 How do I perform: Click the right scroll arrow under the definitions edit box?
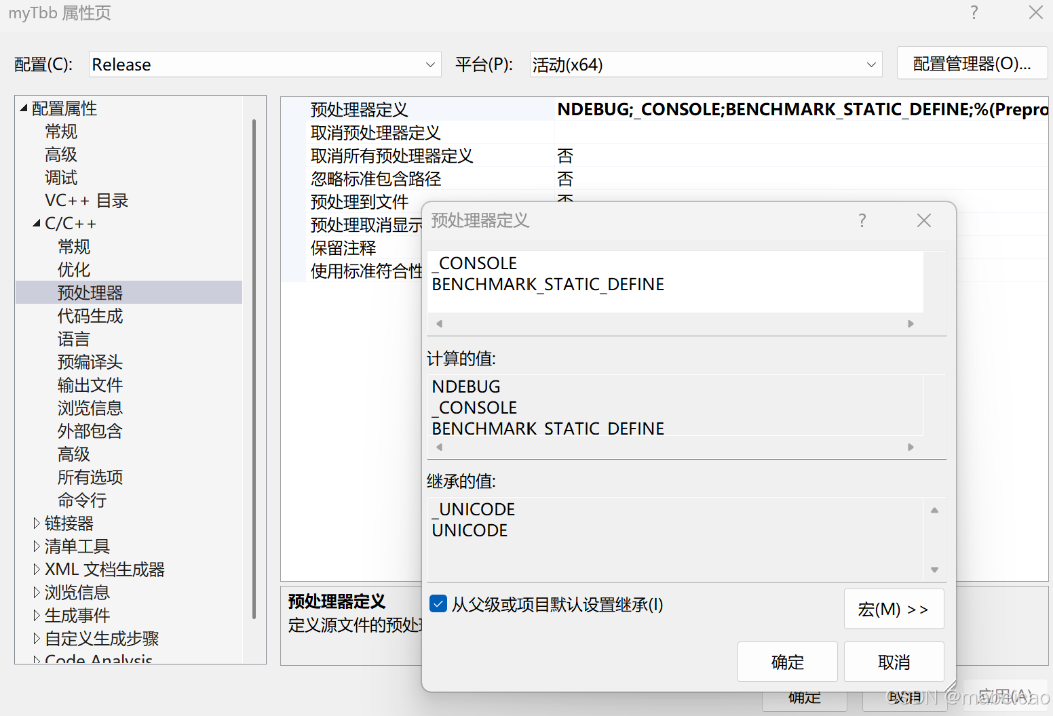[911, 323]
